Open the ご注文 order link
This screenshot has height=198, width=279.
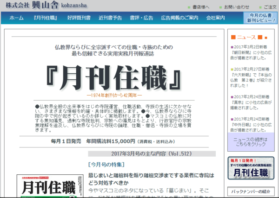[270, 7]
